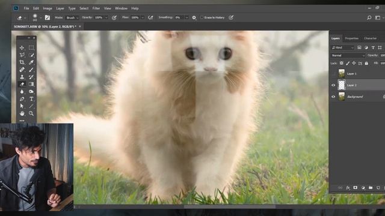
Task: Select the Rectangular Marquee tool
Action: (x=31, y=48)
